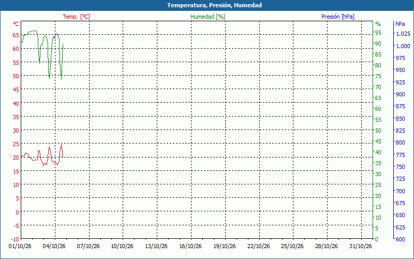The height and width of the screenshot is (259, 414).
Task: Click the date label '04/10/26'
Action: pos(54,247)
